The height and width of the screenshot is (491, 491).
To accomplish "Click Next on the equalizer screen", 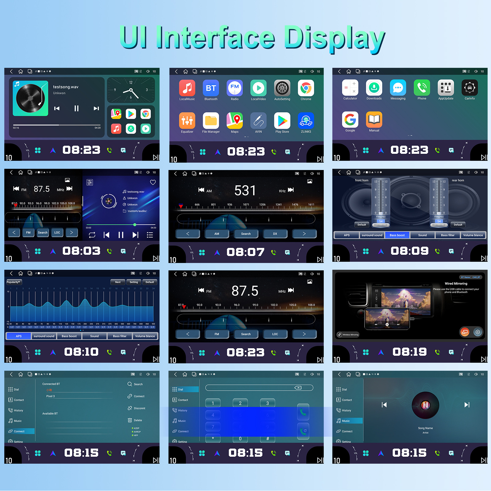I will tap(118, 282).
